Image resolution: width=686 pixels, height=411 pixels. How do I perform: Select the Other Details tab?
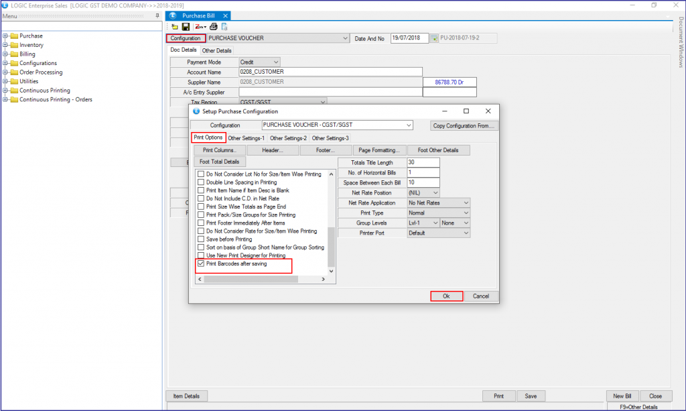click(x=216, y=50)
